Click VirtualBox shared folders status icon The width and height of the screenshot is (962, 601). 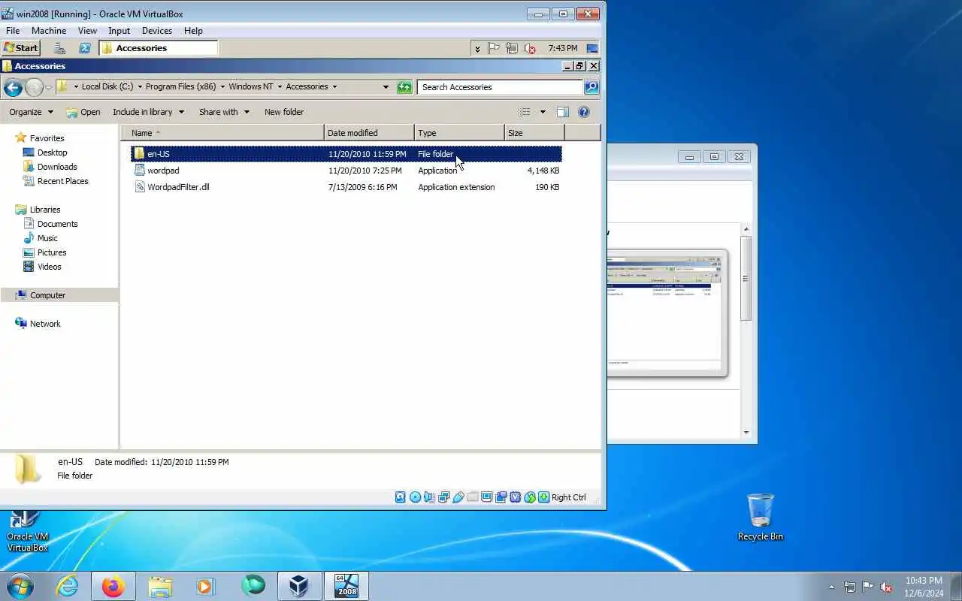point(473,497)
